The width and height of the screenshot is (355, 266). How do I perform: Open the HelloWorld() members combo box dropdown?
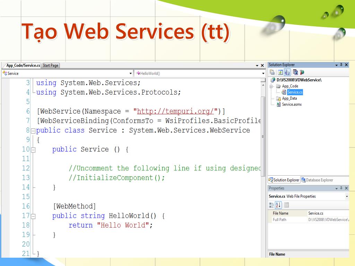tap(263, 73)
